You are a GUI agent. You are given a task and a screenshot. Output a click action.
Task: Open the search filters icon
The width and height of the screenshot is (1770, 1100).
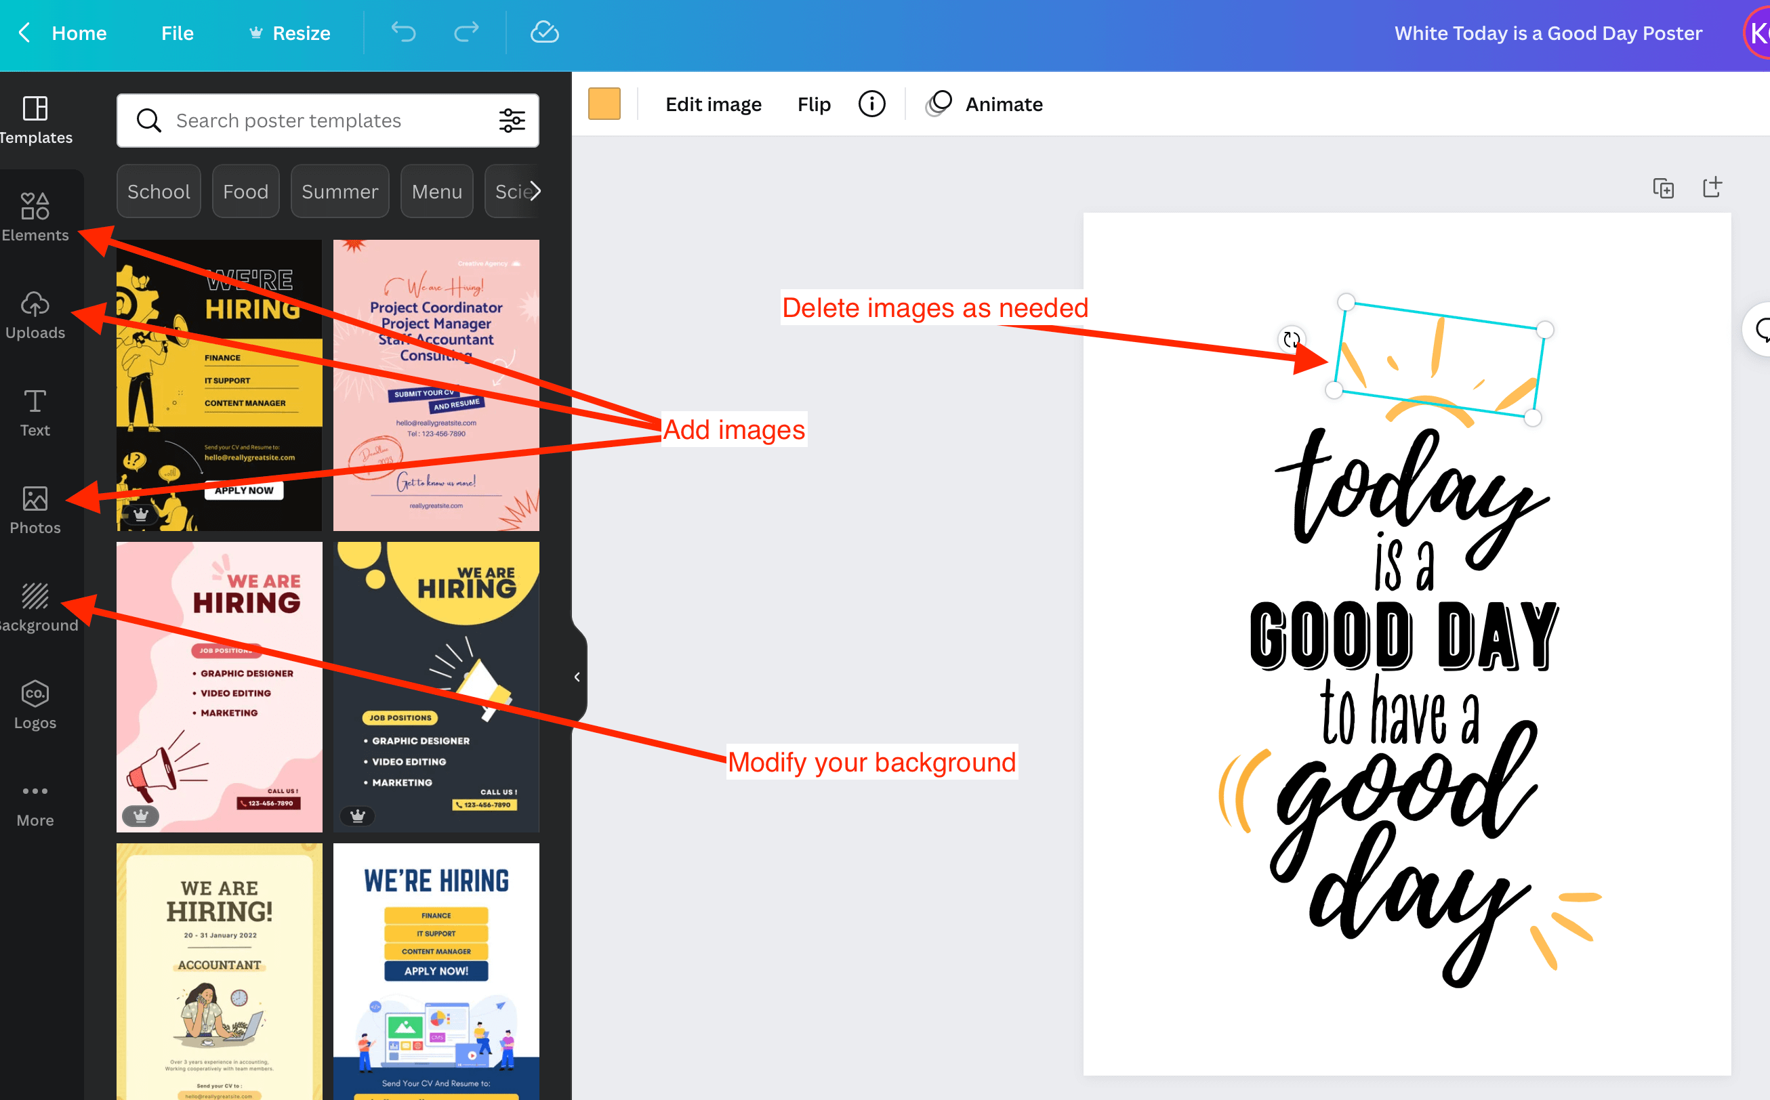(512, 120)
